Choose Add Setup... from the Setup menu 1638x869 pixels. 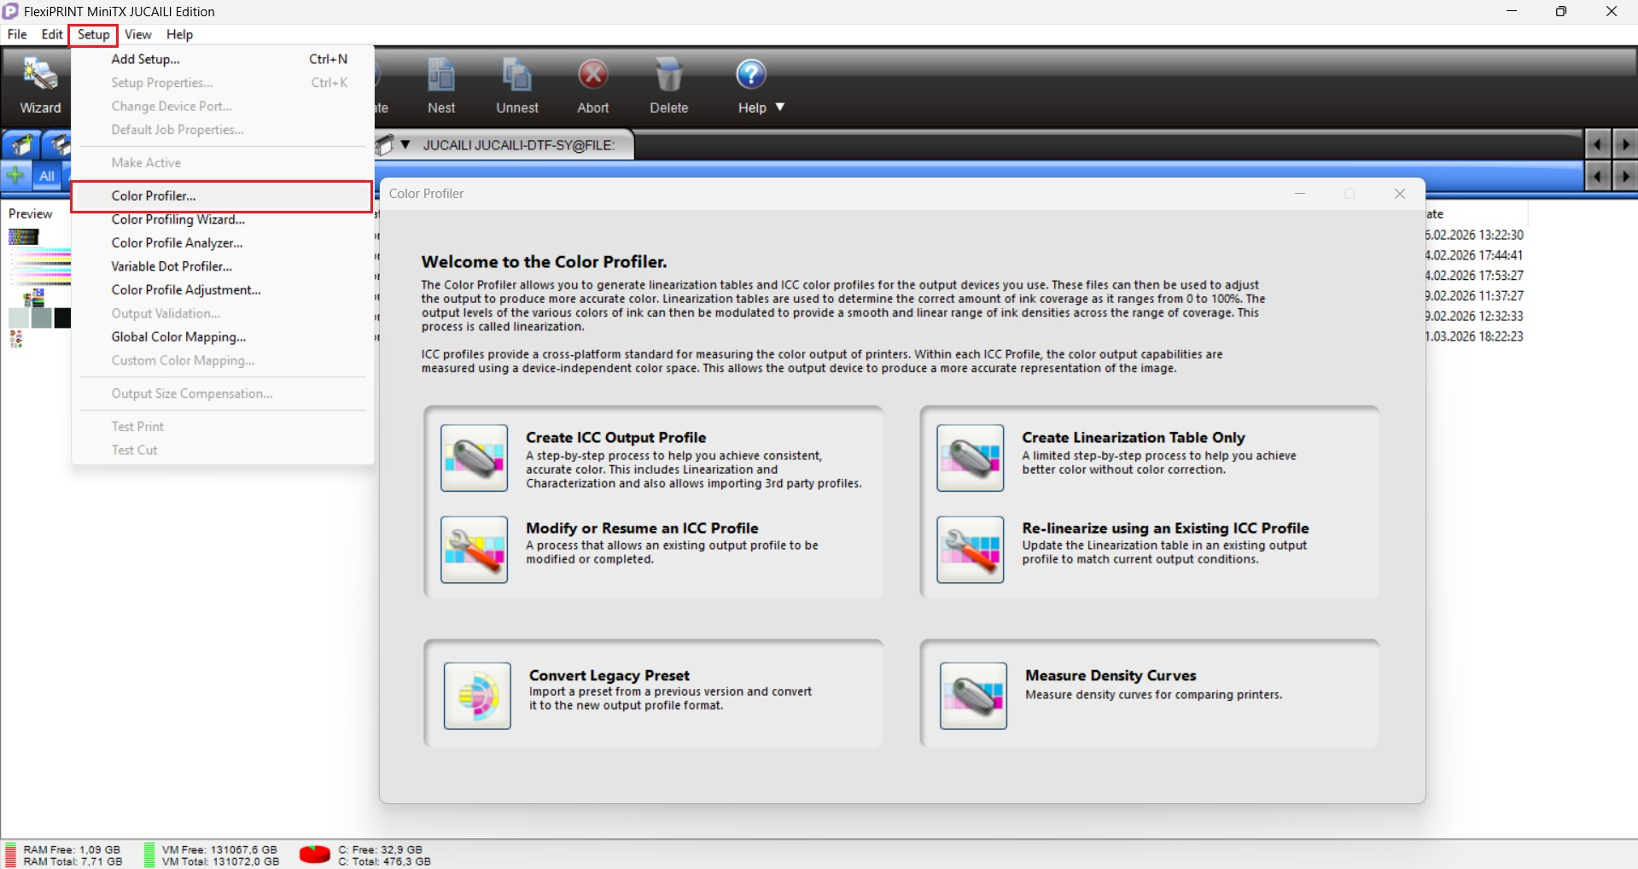click(224, 59)
